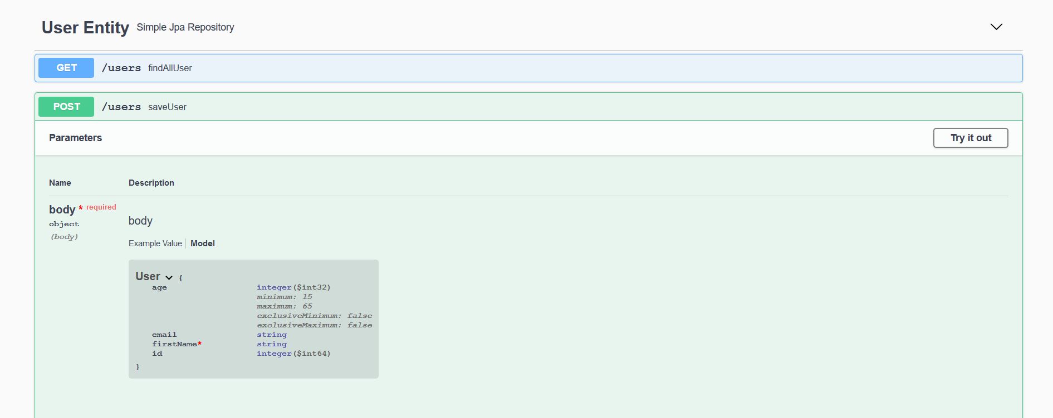Click the Try it out button
Viewport: 1053px width, 418px height.
971,138
